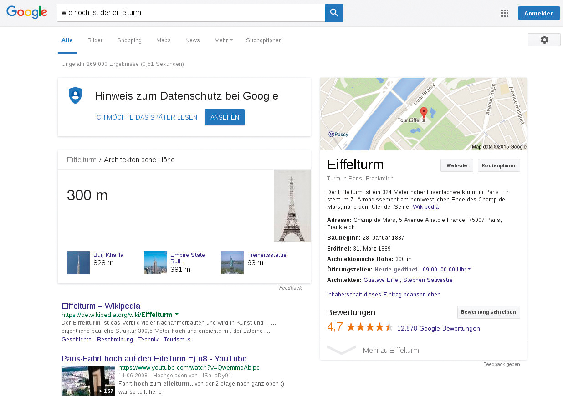Click the five-star rating graphic
This screenshot has height=401, width=563.
pyautogui.click(x=369, y=327)
